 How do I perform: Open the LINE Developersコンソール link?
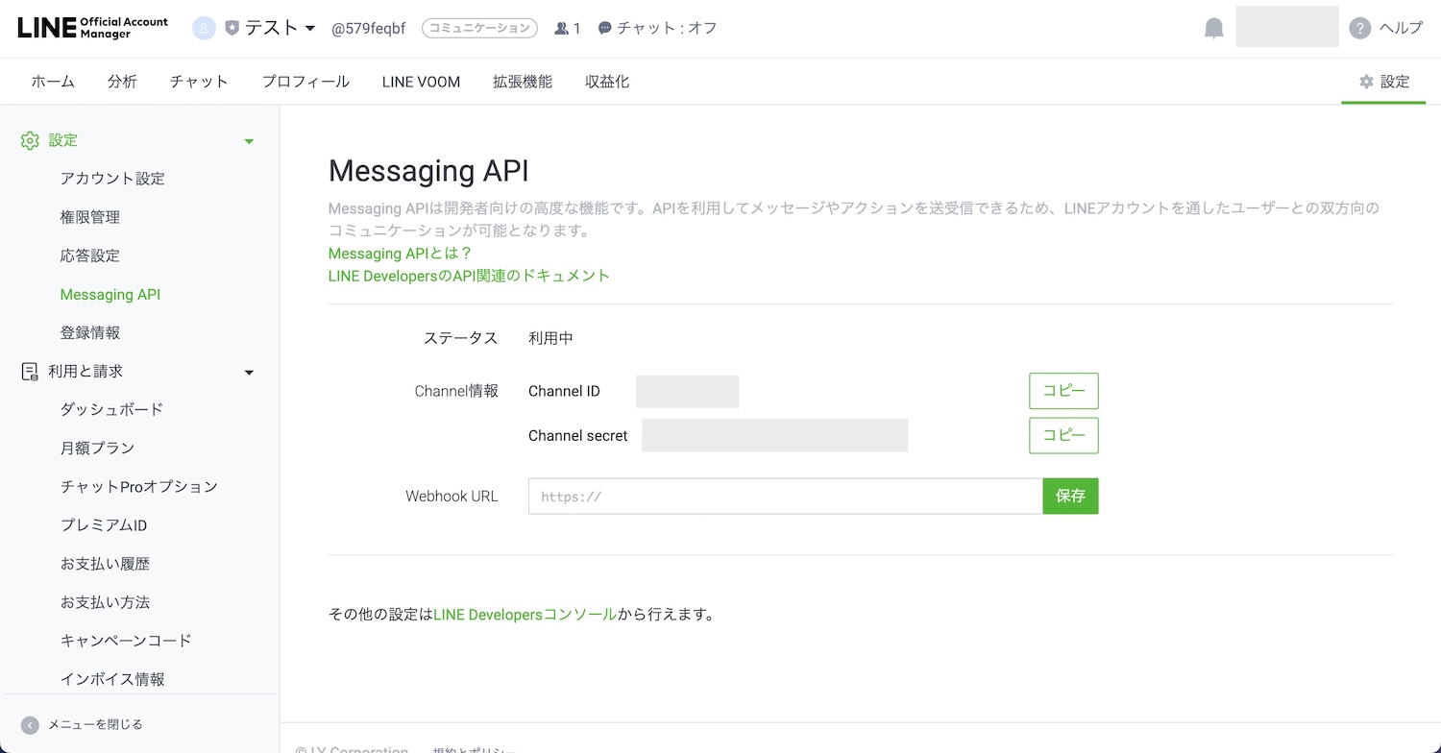tap(525, 615)
